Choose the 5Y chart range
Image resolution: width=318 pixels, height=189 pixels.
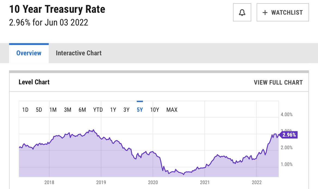click(x=140, y=110)
